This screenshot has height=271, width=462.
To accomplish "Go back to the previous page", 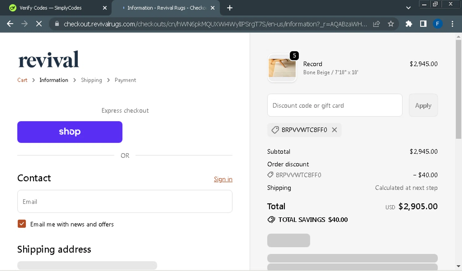I will pos(10,24).
